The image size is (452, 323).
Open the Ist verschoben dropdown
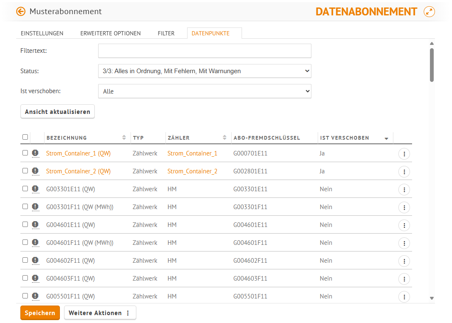click(x=205, y=91)
